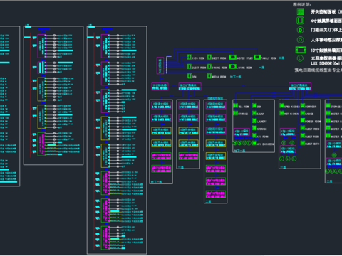Select the DINING ROOM panel icon
This screenshot has height=256, width=342.
coord(209,67)
